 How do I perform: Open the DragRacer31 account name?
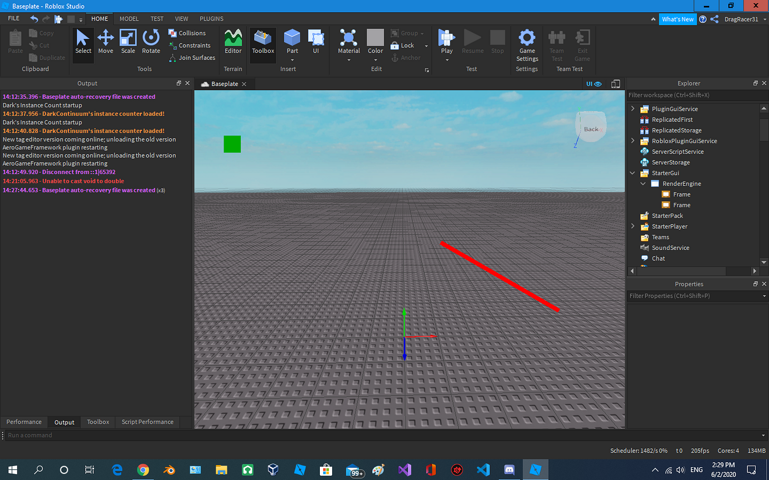pos(741,19)
